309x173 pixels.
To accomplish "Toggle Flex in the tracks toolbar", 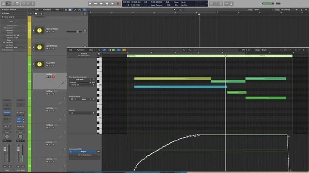I will click(x=79, y=10).
